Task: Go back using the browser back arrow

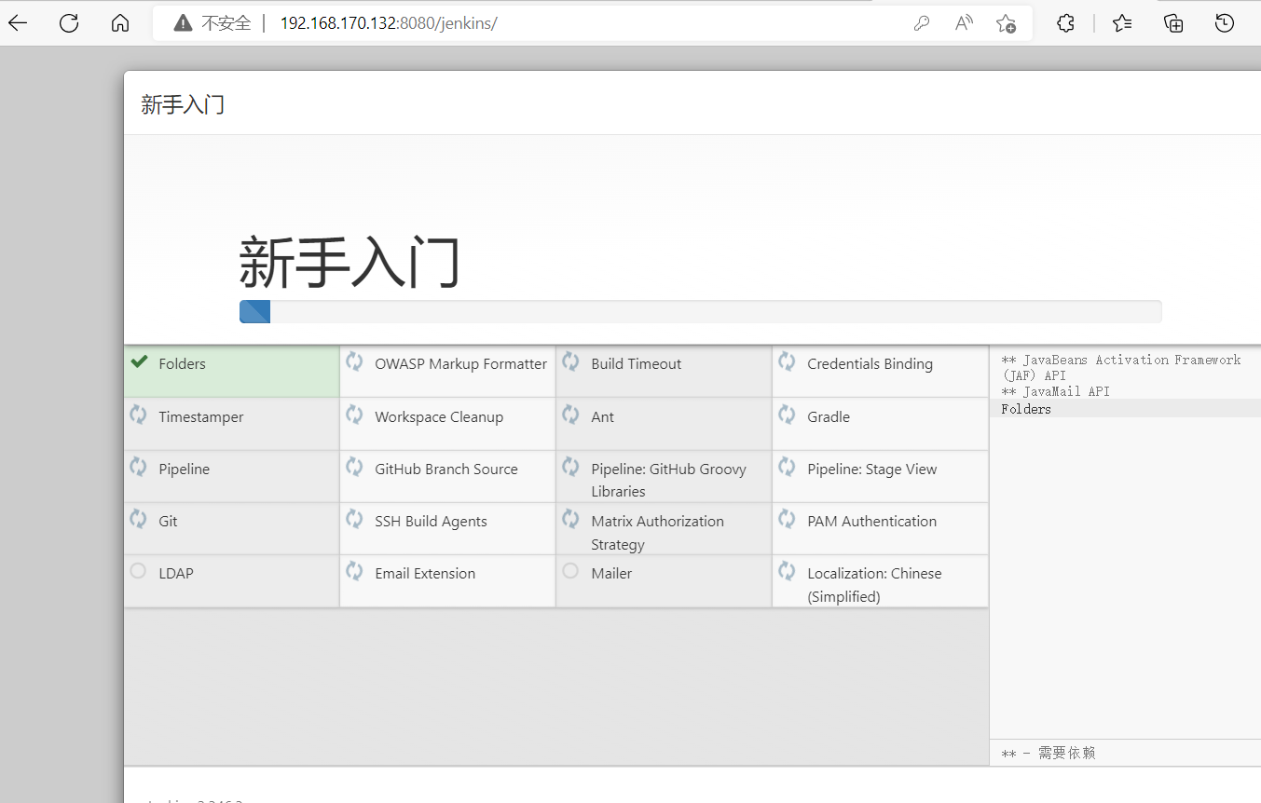Action: coord(18,23)
